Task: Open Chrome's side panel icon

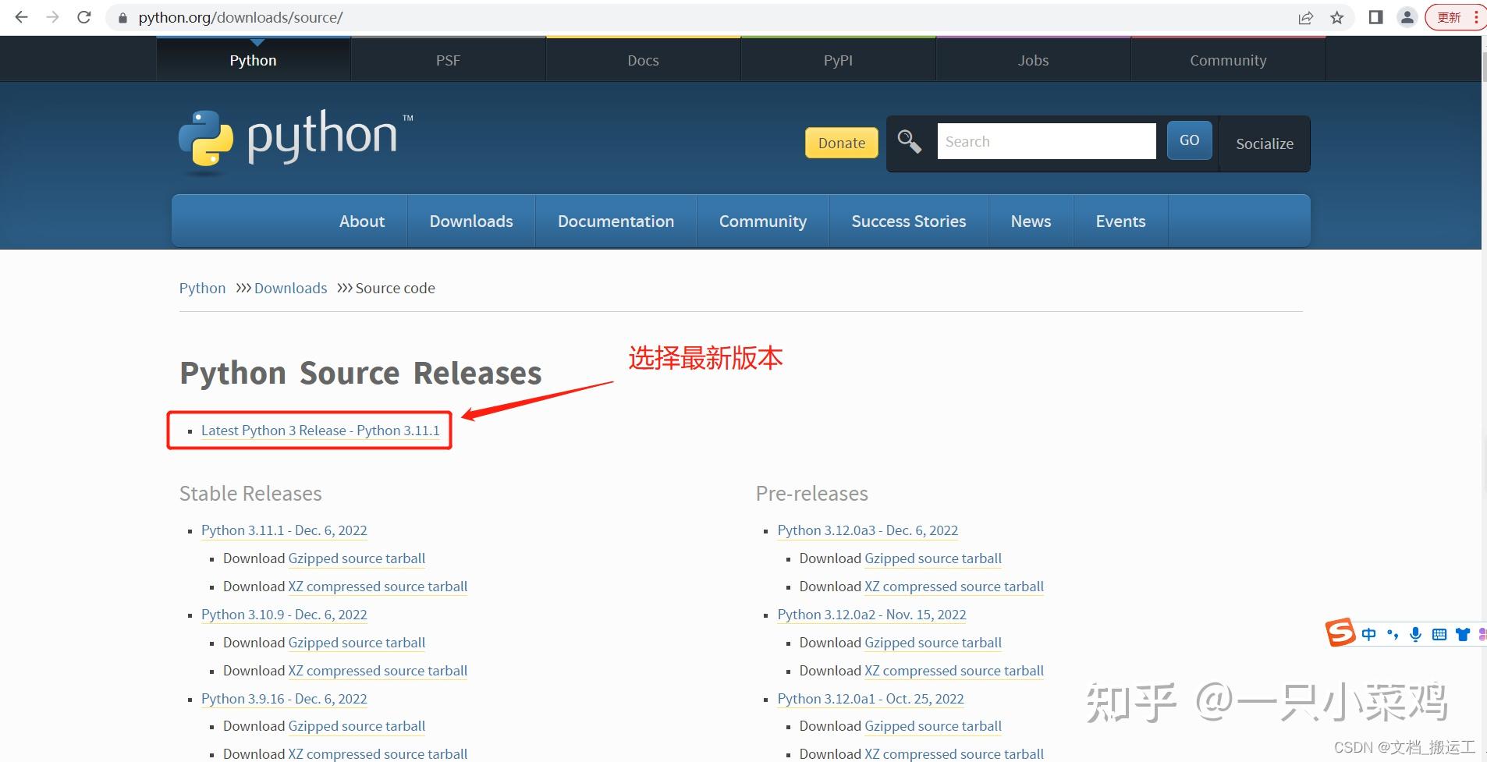Action: (x=1375, y=16)
